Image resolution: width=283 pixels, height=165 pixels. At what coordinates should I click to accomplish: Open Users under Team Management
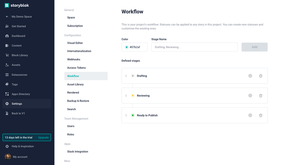pyautogui.click(x=70, y=126)
